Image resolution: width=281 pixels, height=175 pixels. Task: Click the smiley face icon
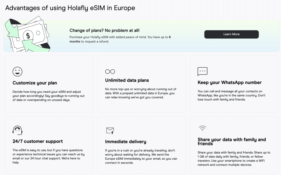(17, 72)
